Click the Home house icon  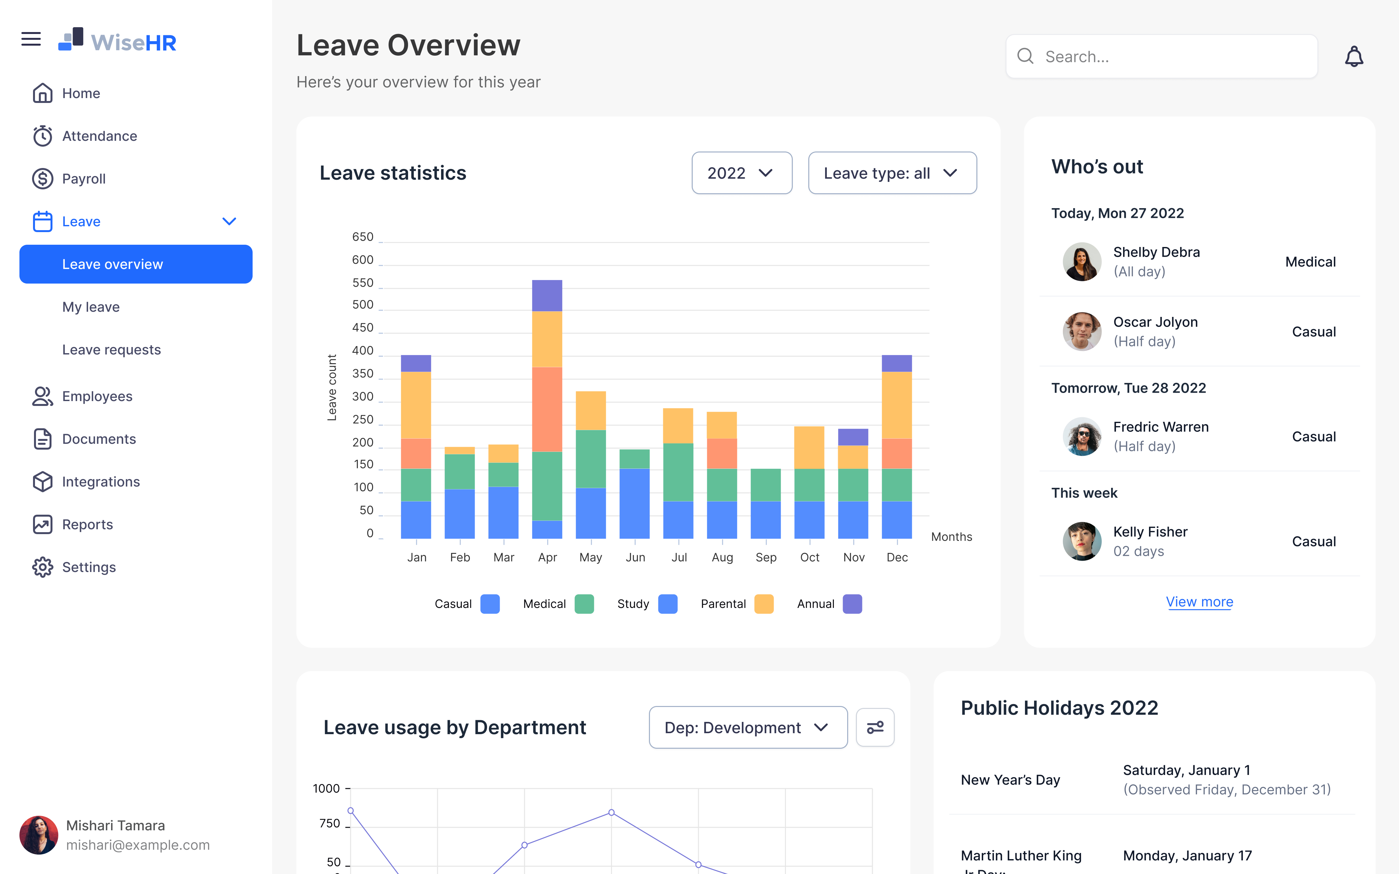click(42, 93)
